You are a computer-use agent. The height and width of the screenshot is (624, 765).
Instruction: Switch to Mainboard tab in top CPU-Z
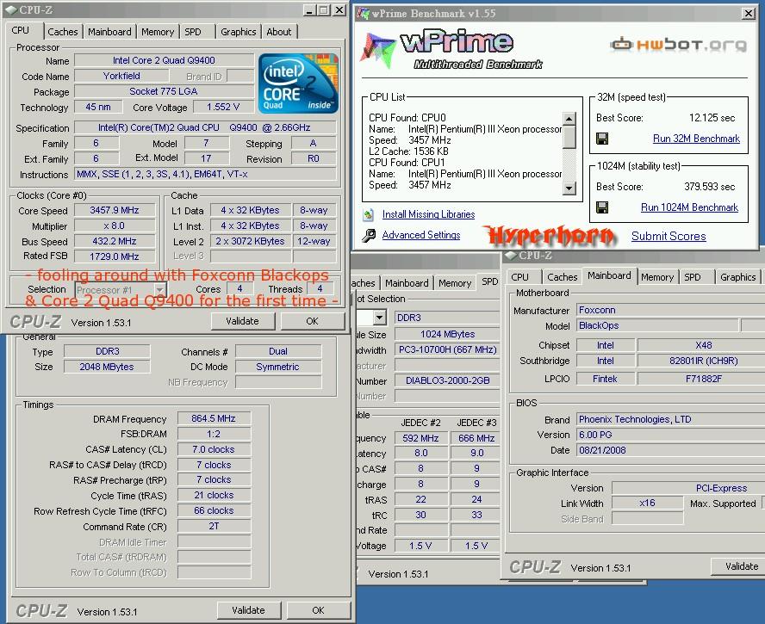click(109, 32)
